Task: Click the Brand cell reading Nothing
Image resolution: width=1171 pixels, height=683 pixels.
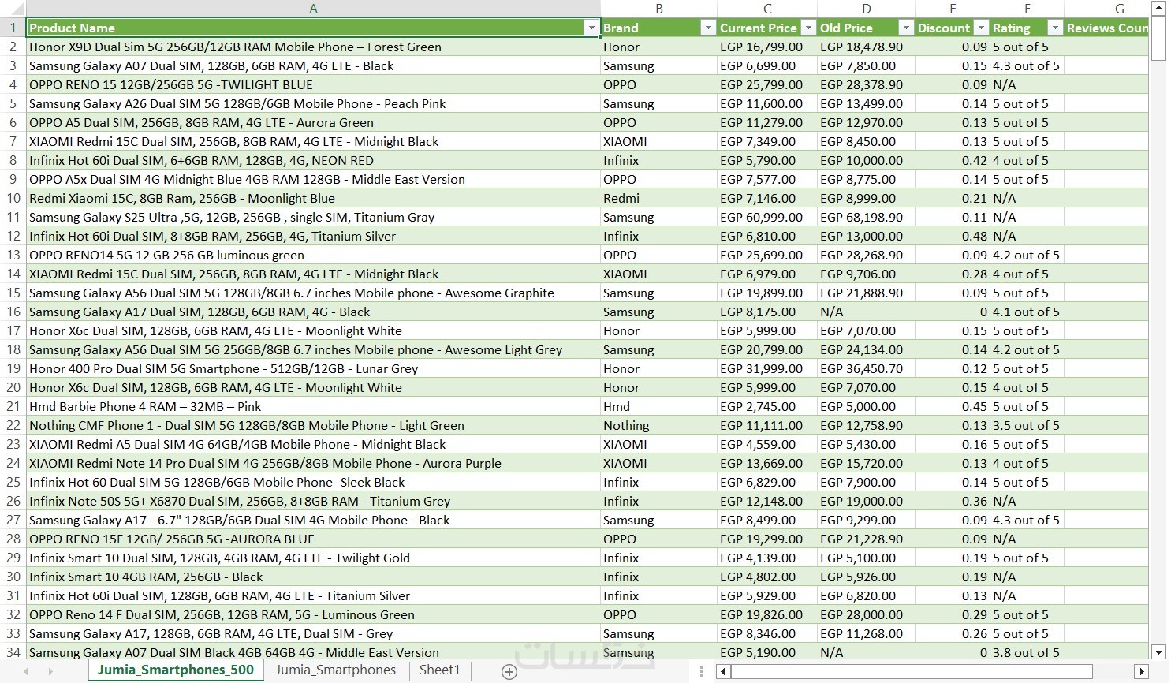Action: [658, 425]
